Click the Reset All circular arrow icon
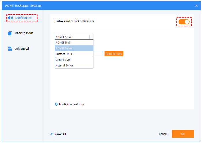Viewport: 202px width, 144px height. click(x=52, y=134)
